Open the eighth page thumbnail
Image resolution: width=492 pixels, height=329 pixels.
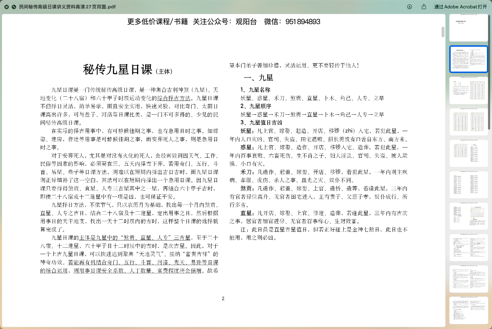(468, 248)
